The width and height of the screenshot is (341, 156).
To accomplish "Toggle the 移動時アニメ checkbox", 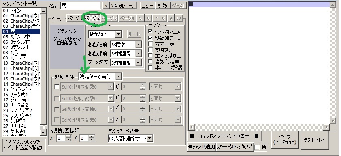I will (x=150, y=38).
